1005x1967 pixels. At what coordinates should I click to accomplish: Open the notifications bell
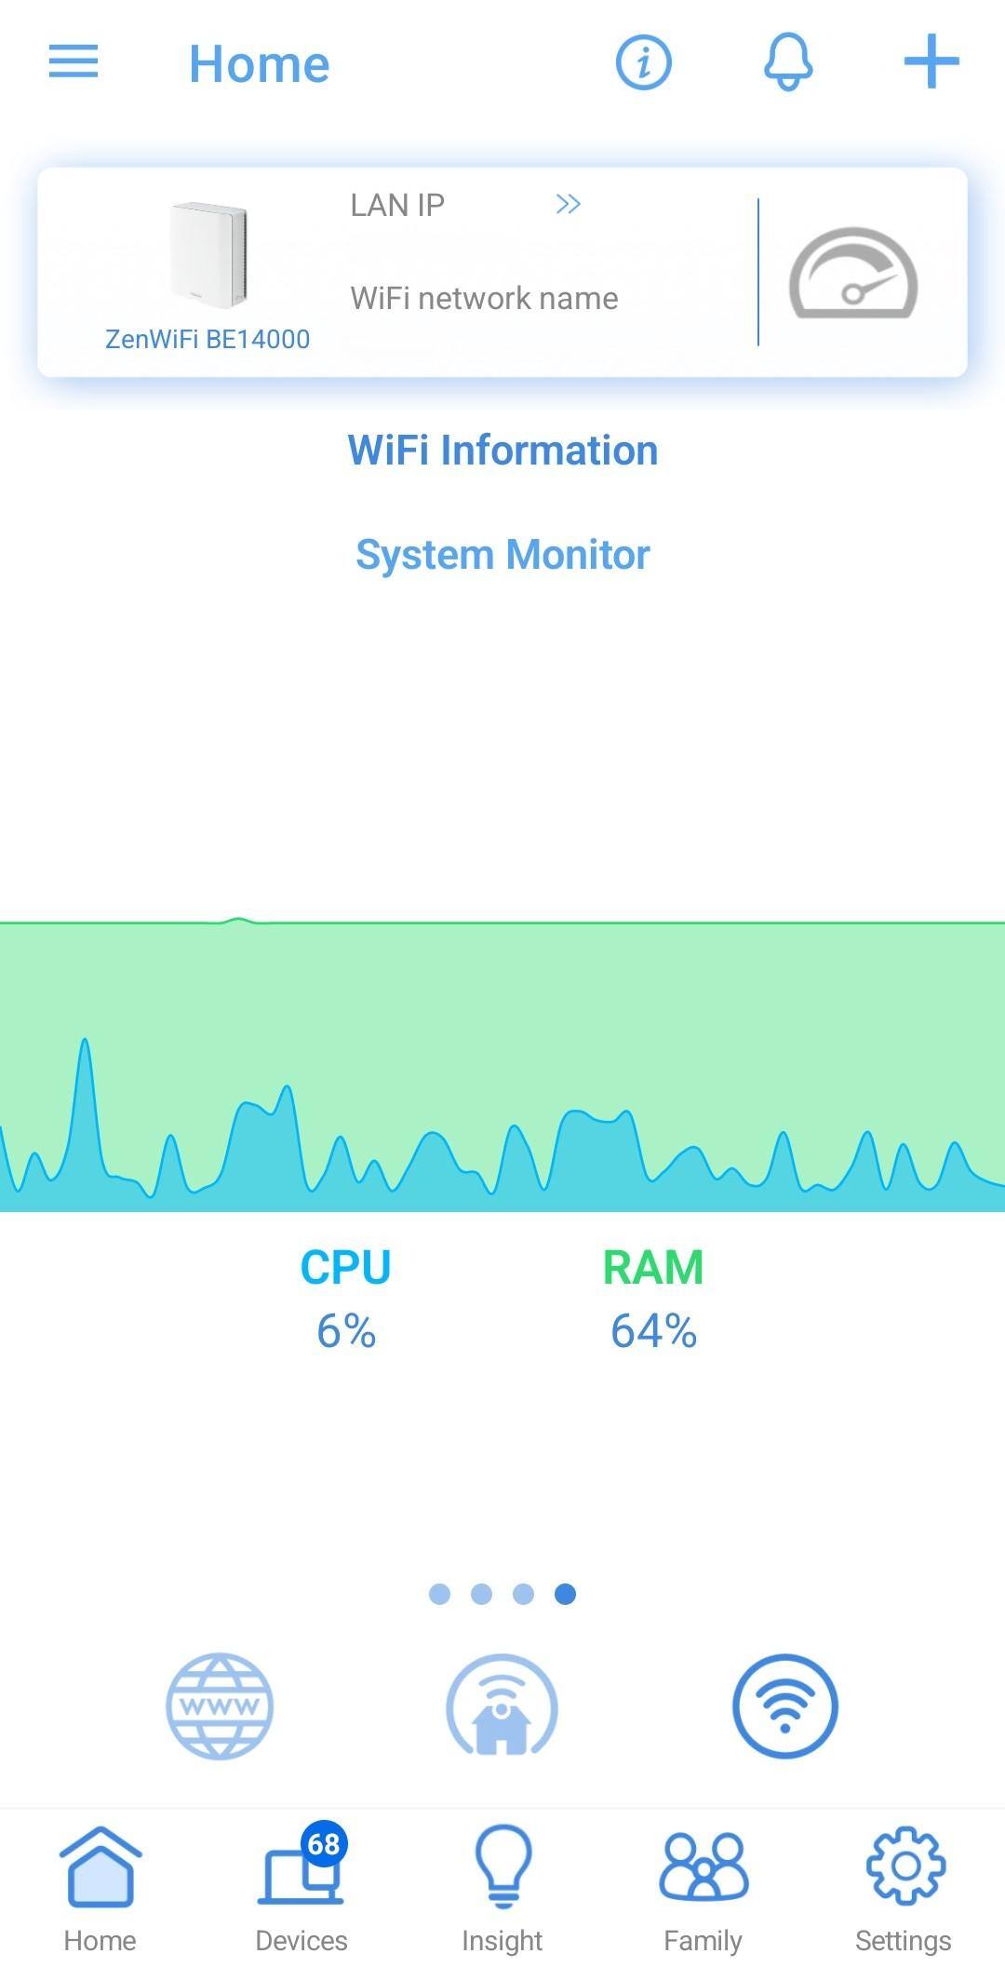coord(788,62)
